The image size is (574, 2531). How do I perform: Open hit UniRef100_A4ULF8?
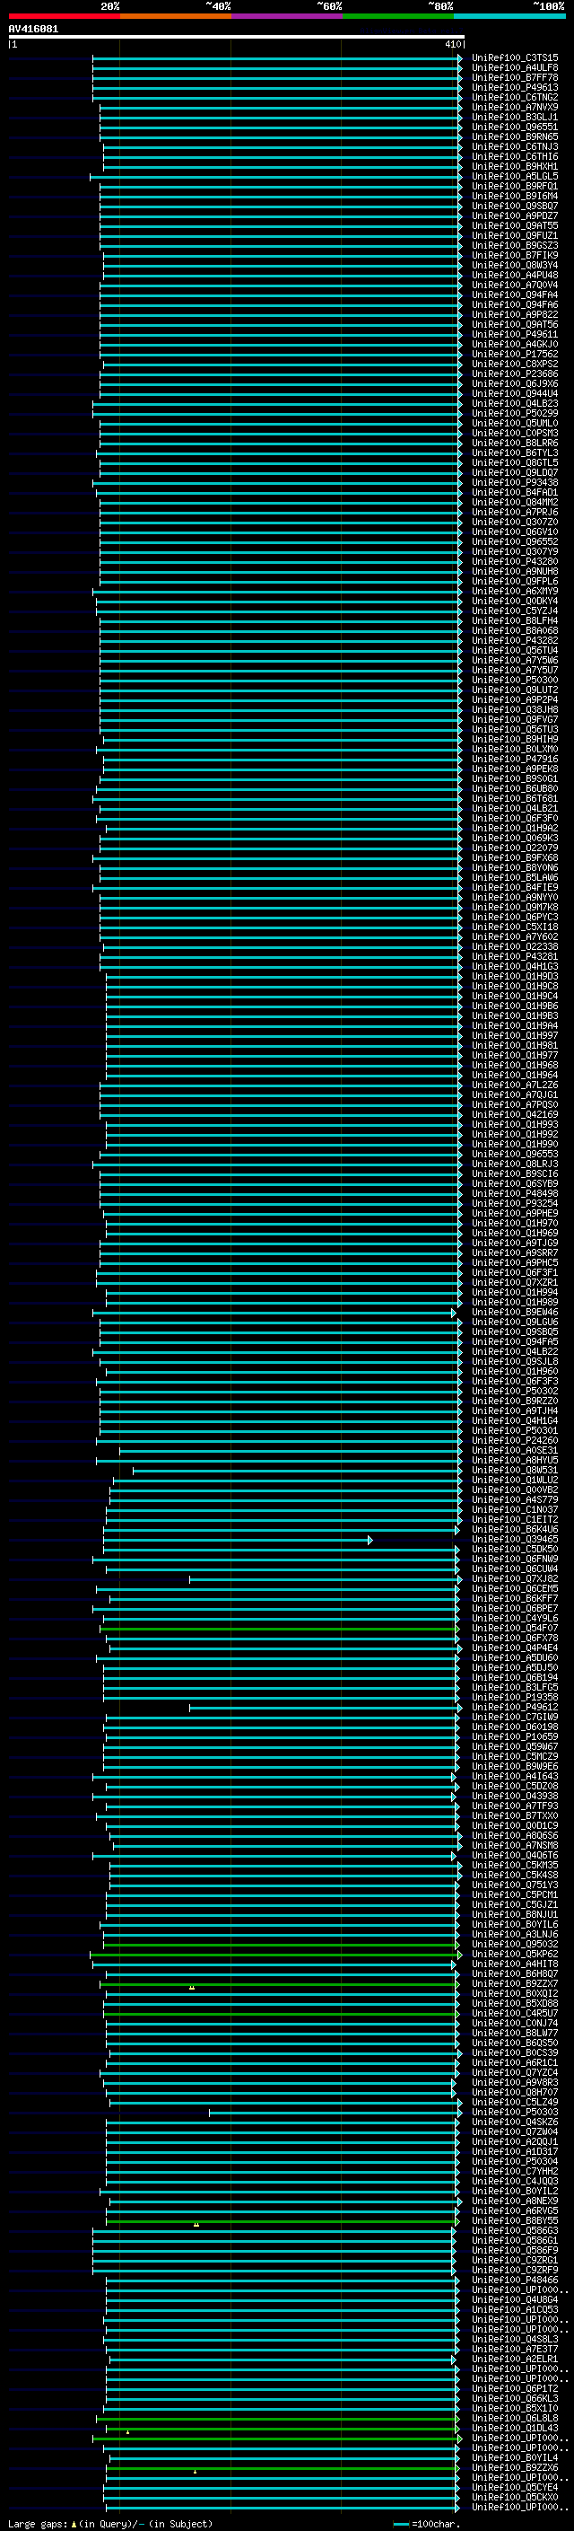click(x=515, y=68)
